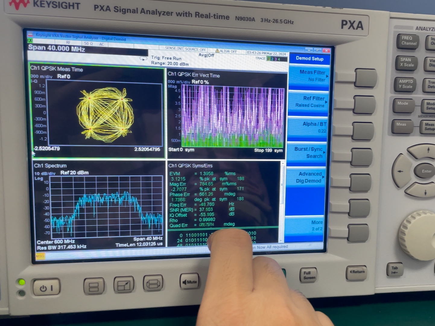Select trace 4 indicator
The height and width of the screenshot is (326, 435).
pyautogui.click(x=279, y=59)
